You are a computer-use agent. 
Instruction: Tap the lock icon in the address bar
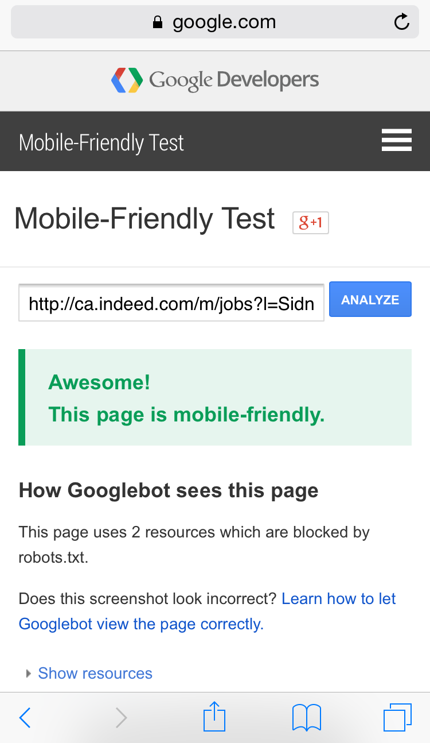[x=158, y=23]
